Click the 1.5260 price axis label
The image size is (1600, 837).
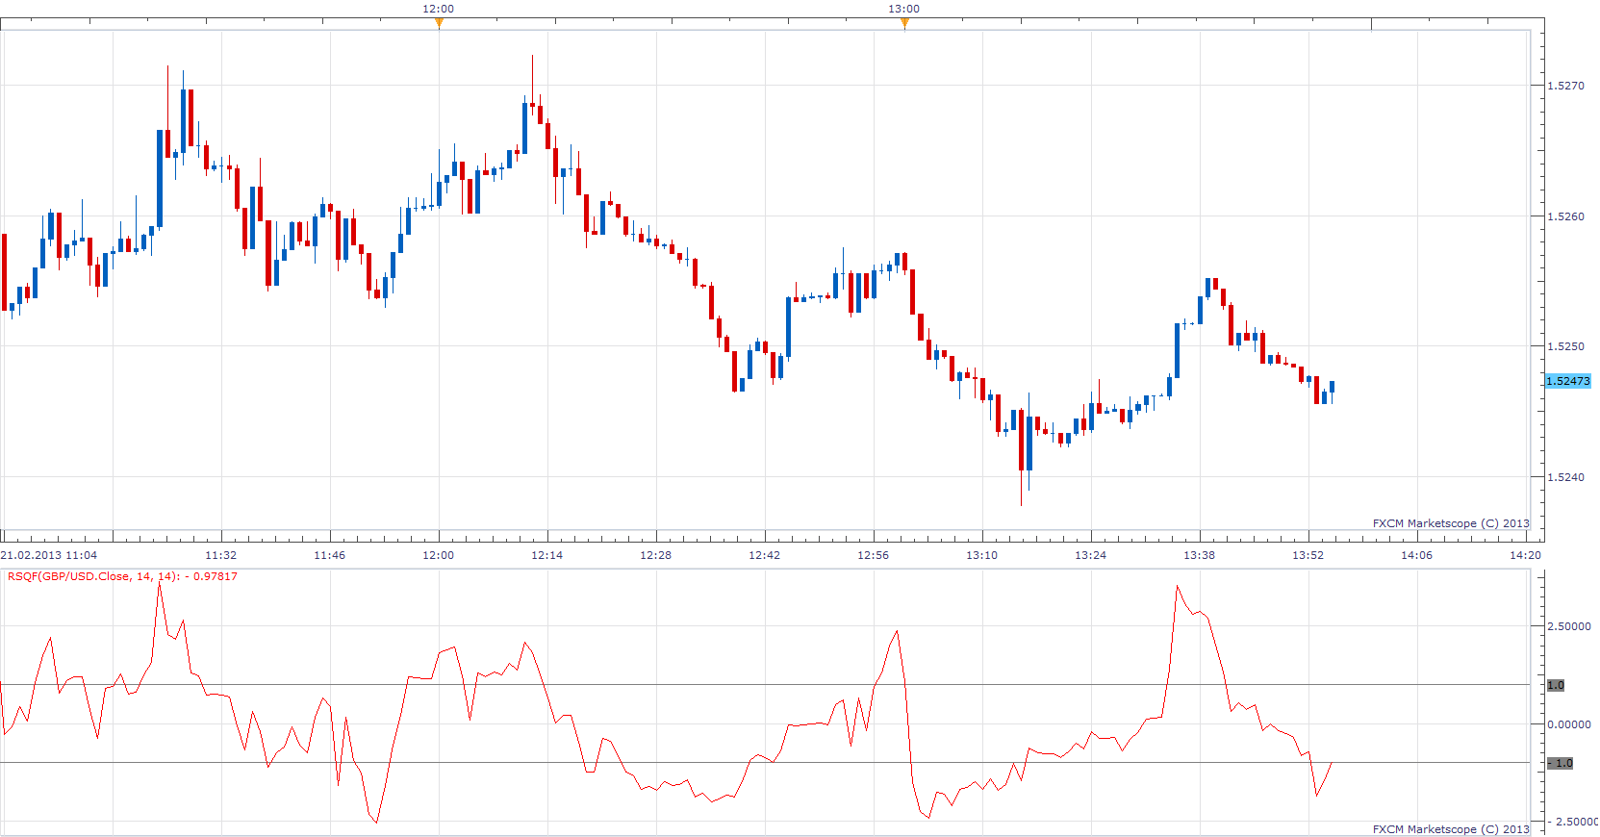(x=1565, y=216)
